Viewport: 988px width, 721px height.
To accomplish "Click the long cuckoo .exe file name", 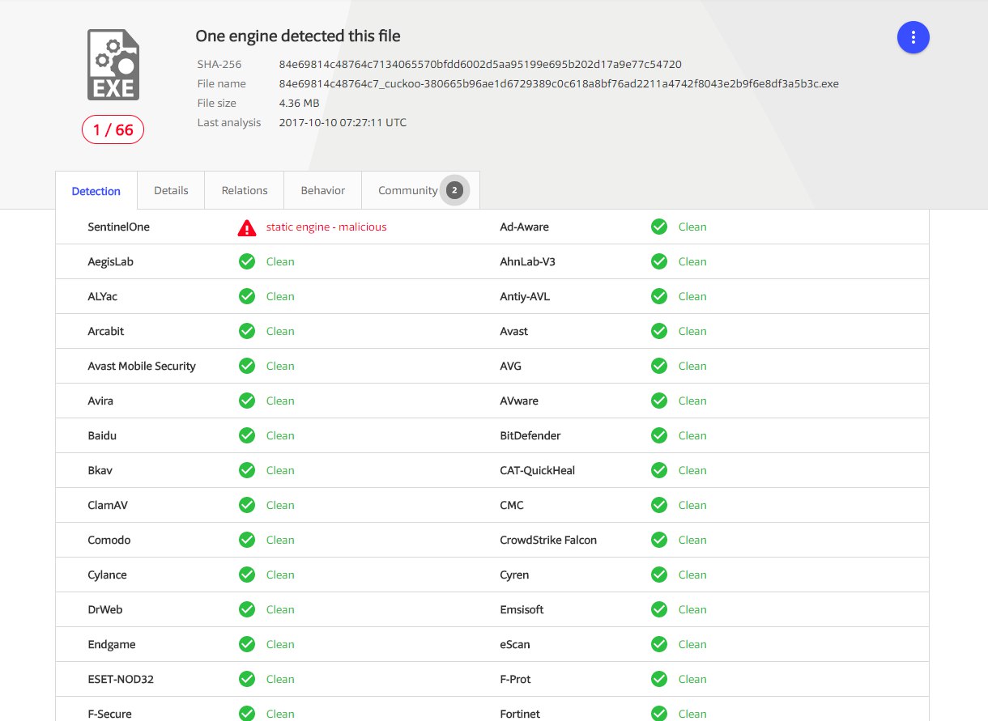I will (x=558, y=83).
